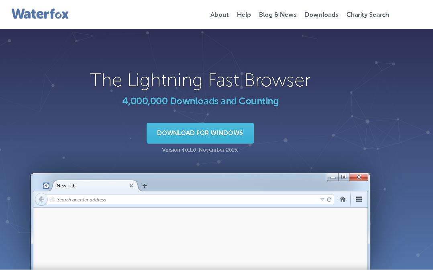This screenshot has width=433, height=270.
Task: Click Download for Windows button
Action: tap(200, 133)
